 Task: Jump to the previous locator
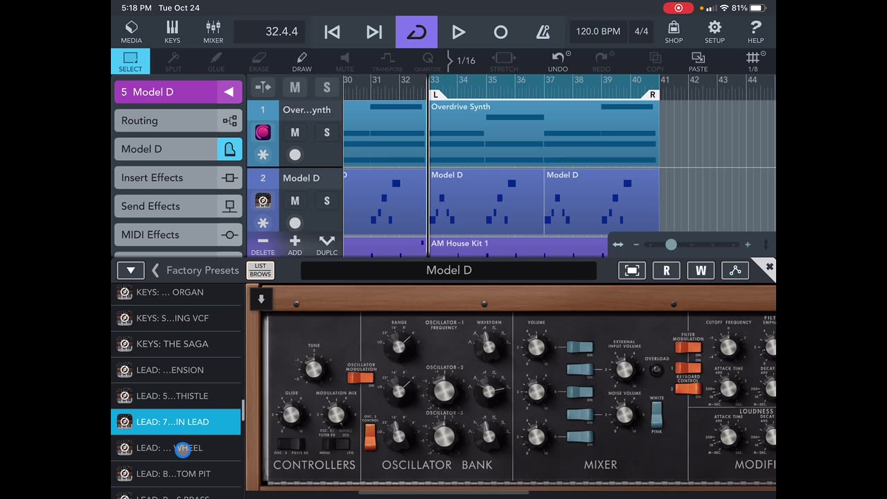point(332,32)
